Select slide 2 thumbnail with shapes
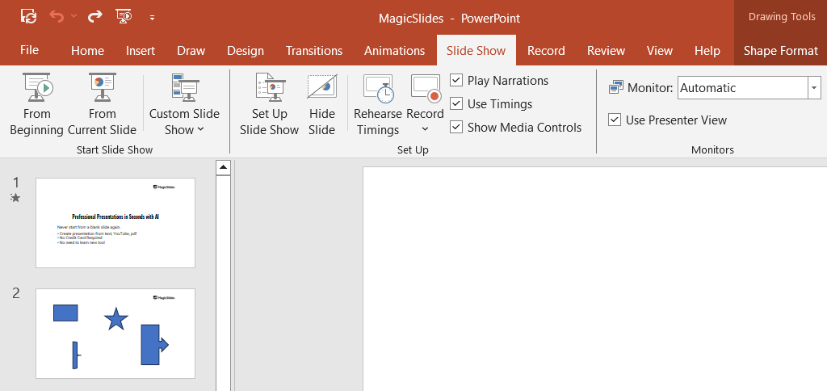 click(x=115, y=333)
